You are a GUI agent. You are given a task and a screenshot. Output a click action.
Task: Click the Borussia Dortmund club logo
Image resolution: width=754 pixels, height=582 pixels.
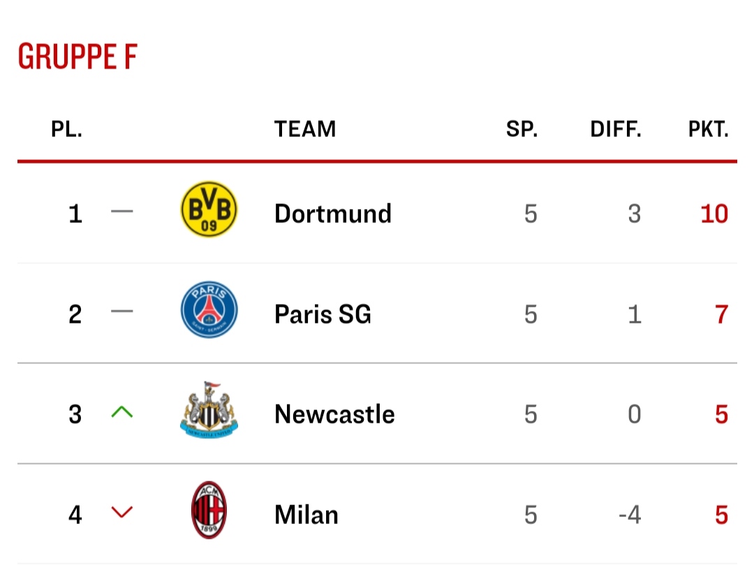pyautogui.click(x=209, y=210)
